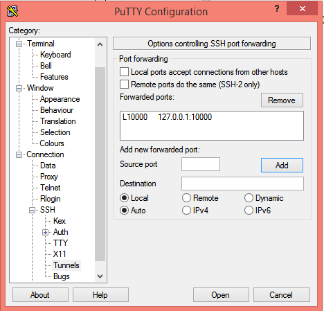Pick the IPv6 radio button
The width and height of the screenshot is (324, 311).
tap(249, 211)
